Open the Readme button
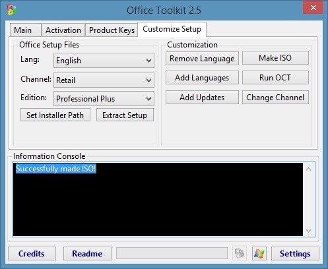Screen dimensions: 328x269 pos(87,254)
